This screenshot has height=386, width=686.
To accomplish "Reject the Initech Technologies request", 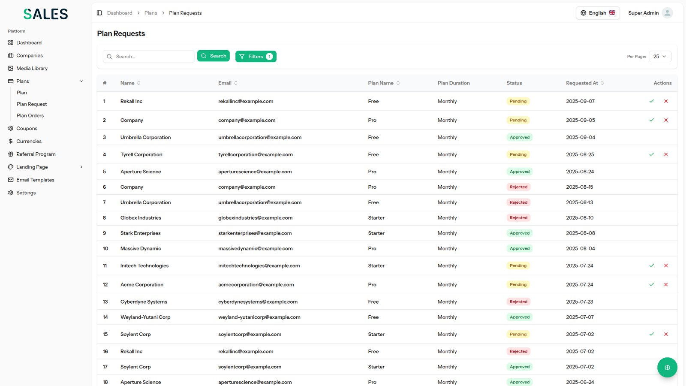I will click(x=666, y=266).
